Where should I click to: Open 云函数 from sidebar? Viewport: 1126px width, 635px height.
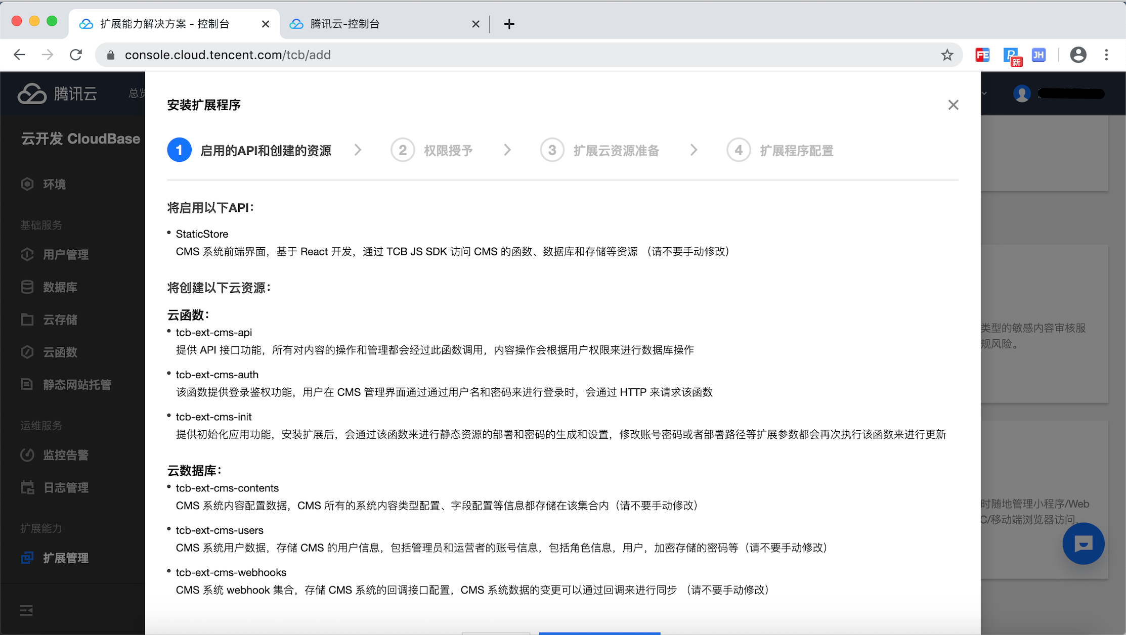point(60,352)
